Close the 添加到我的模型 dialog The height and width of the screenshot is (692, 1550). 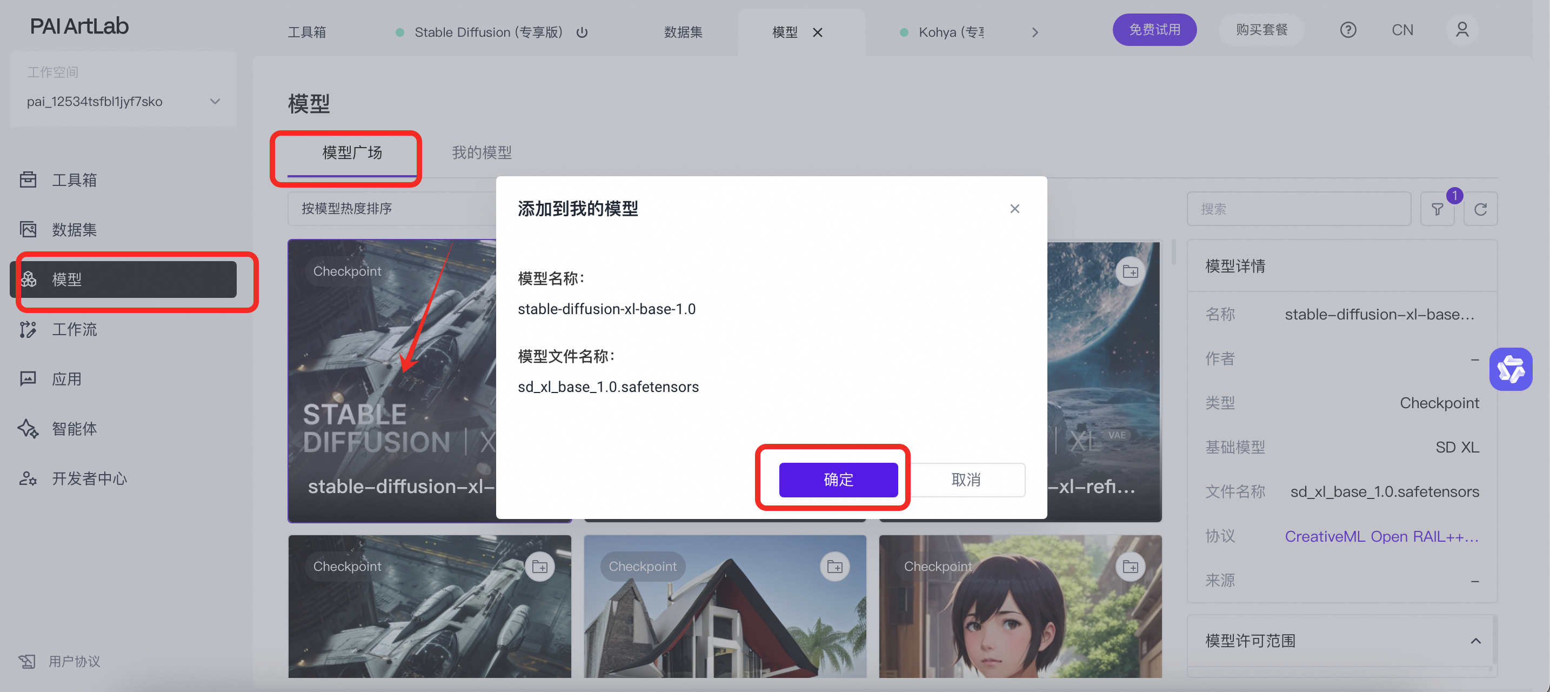[1014, 209]
